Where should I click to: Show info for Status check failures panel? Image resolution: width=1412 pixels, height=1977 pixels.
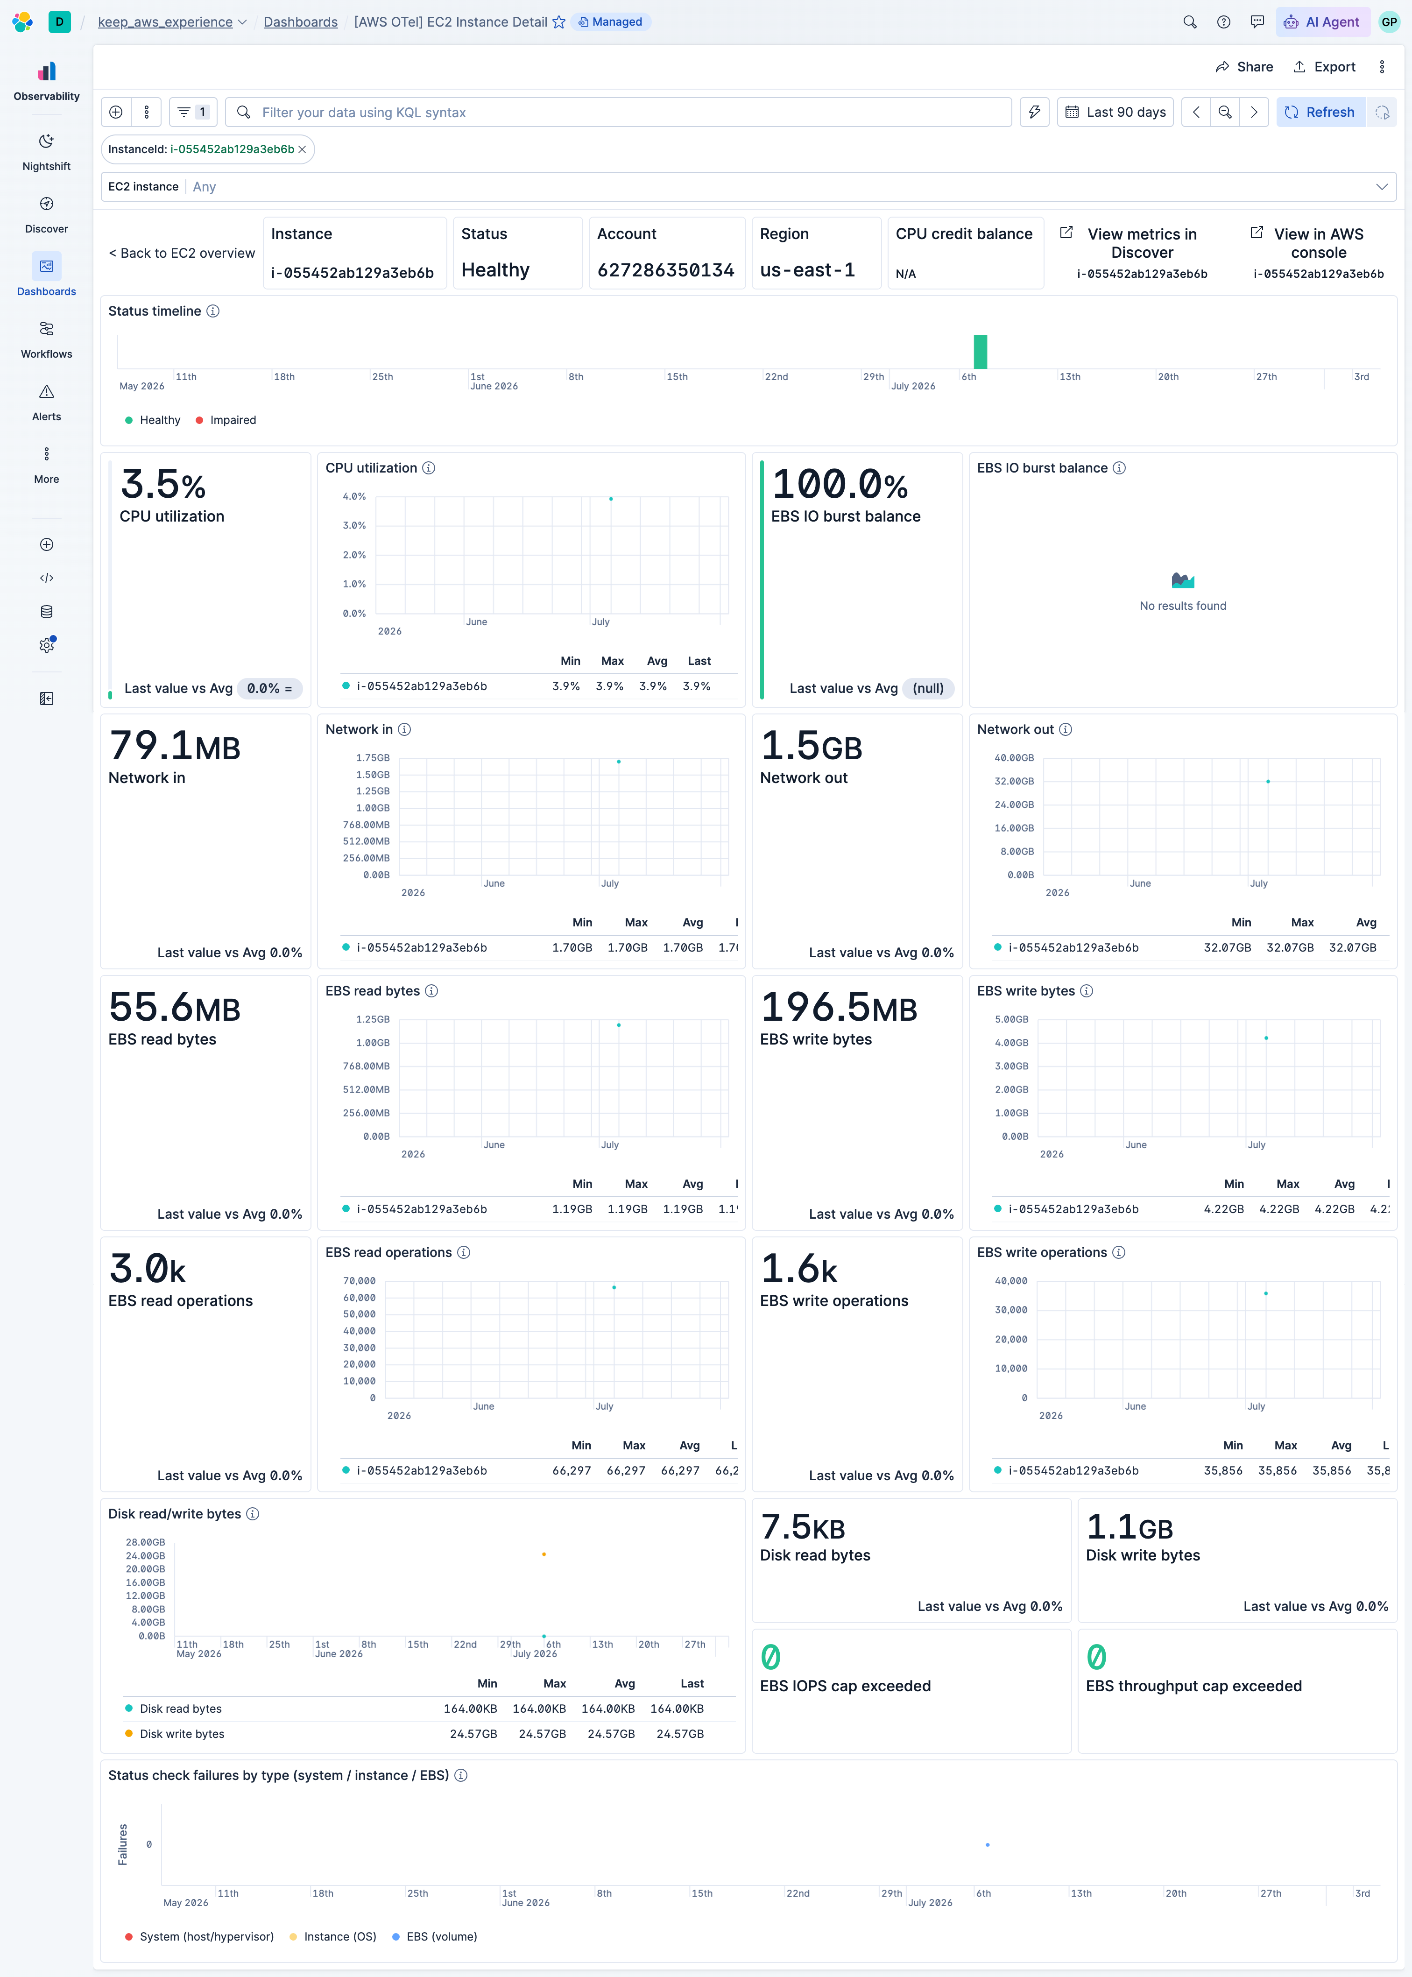point(462,1775)
